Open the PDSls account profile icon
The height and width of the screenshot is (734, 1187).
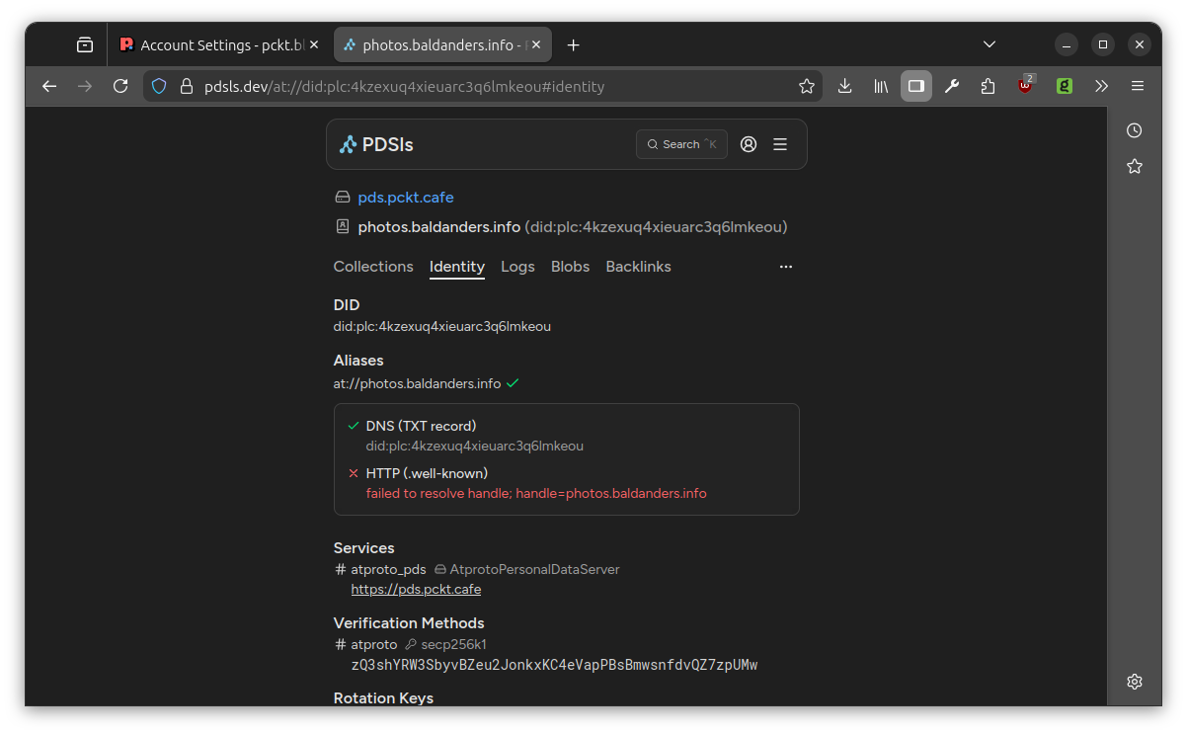coord(749,144)
